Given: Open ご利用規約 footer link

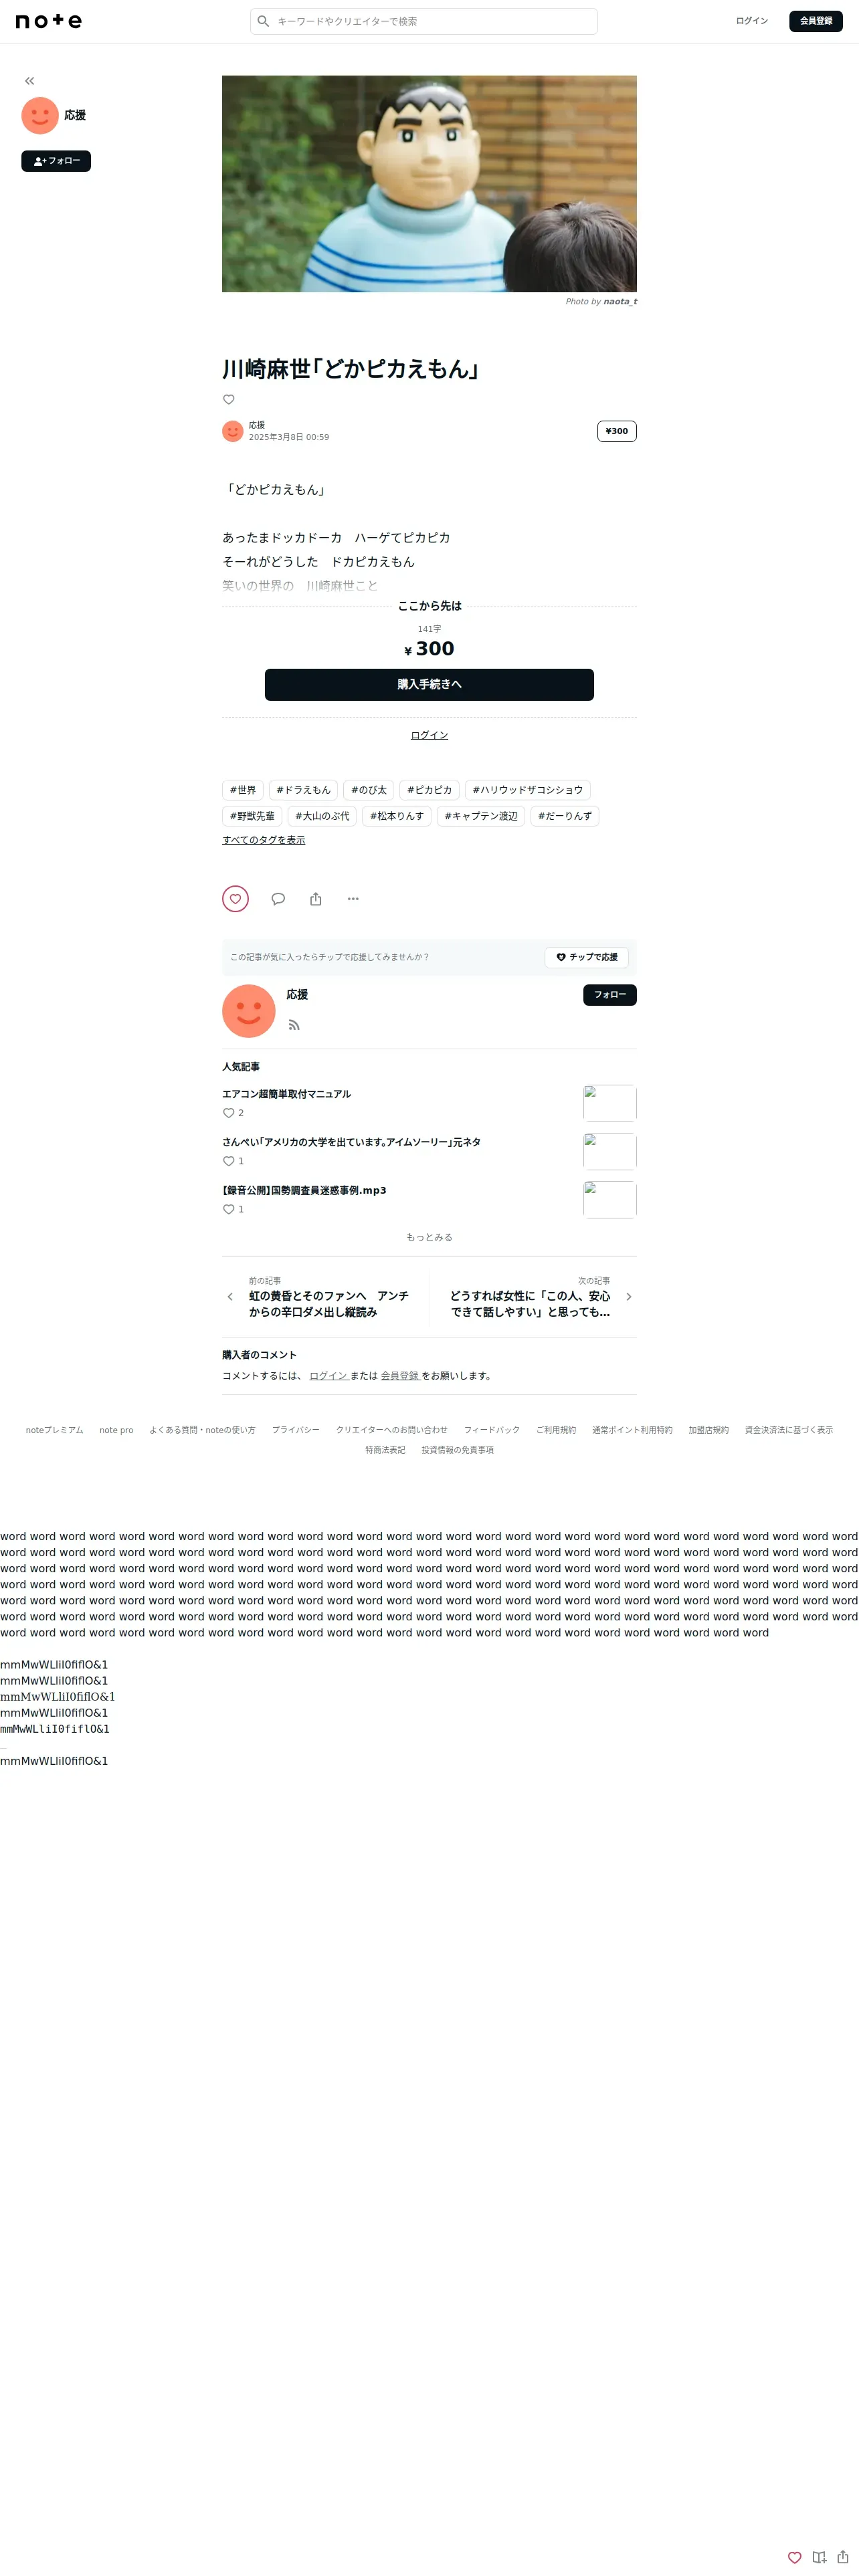Looking at the screenshot, I should coord(556,1430).
